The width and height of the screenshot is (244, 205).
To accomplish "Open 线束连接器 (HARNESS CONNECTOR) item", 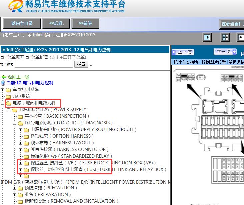I will (70, 149).
